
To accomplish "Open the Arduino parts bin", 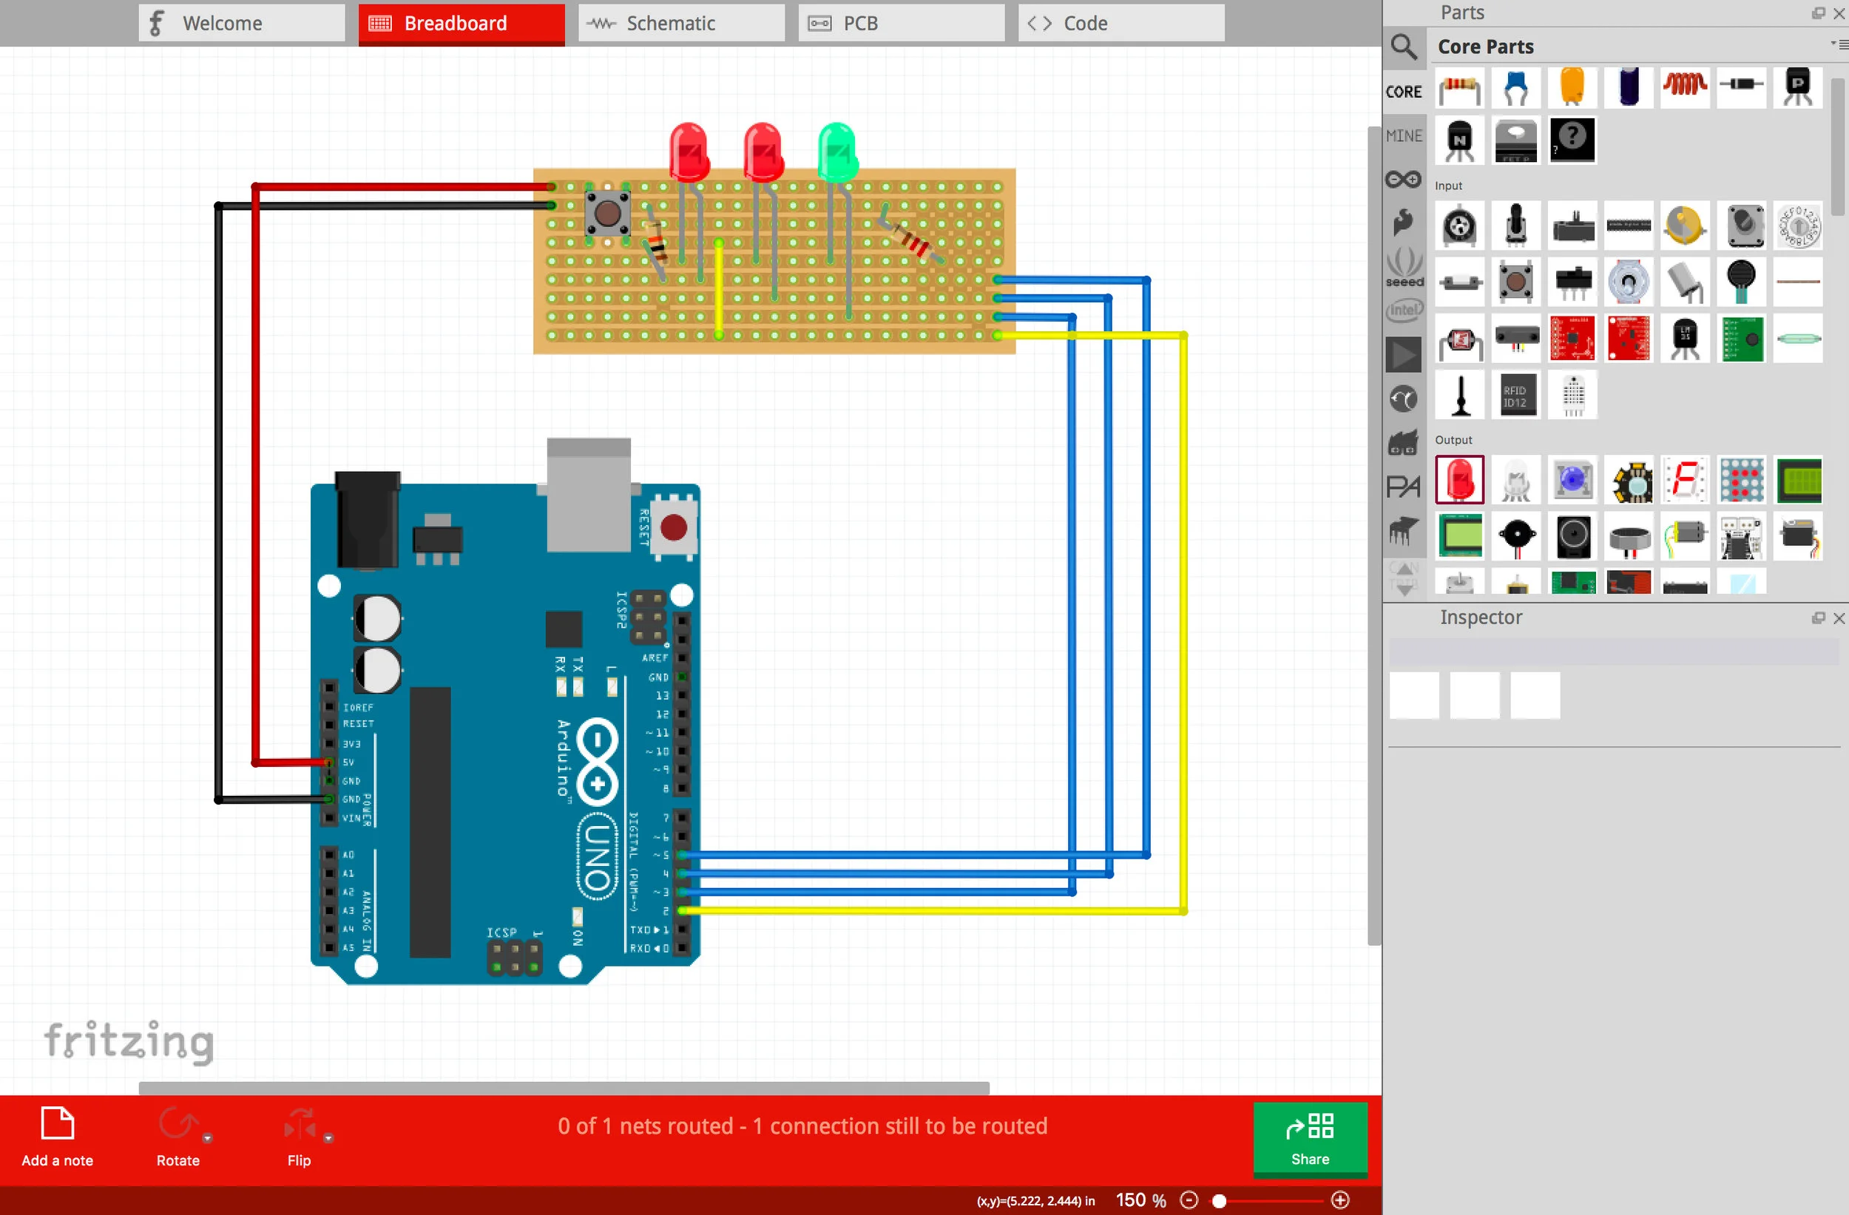I will coord(1403,180).
